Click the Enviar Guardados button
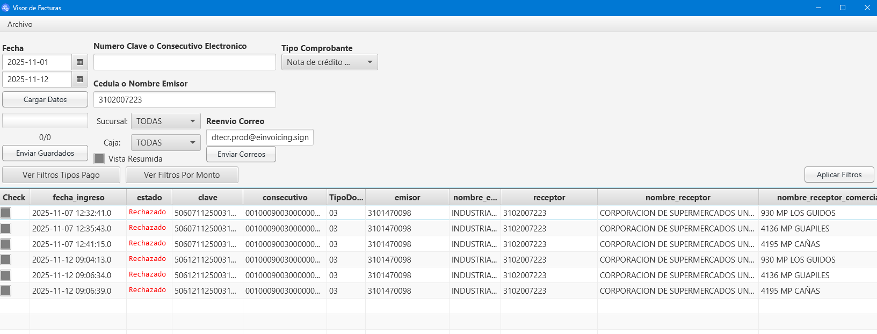This screenshot has width=877, height=334. pos(45,154)
